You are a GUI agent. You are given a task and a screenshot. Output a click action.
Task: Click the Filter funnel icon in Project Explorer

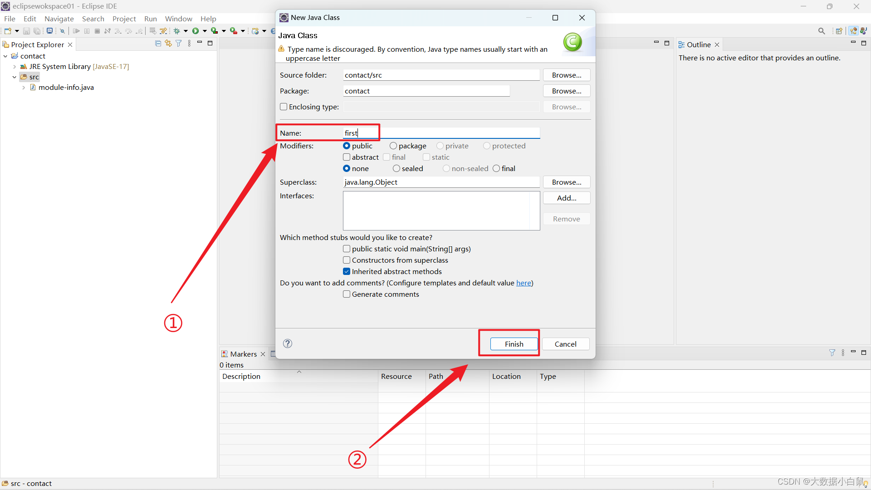(179, 44)
